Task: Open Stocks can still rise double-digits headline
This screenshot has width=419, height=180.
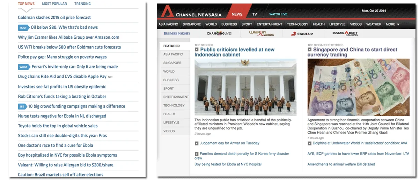Action: click(x=63, y=136)
